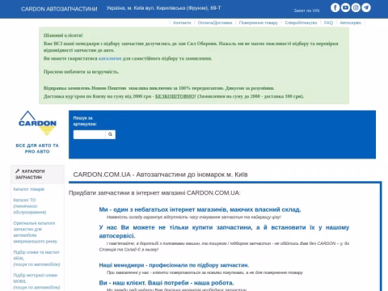Viewport: 388px width, 291px height.
Task: Click the КАТАЛОГИ ЗАПЧАСТИН sidebar heading
Action: pyautogui.click(x=30, y=174)
